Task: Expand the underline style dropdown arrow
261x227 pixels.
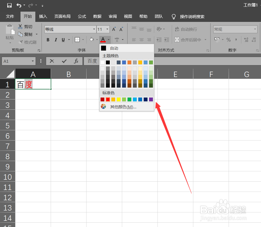Action: 69,39
